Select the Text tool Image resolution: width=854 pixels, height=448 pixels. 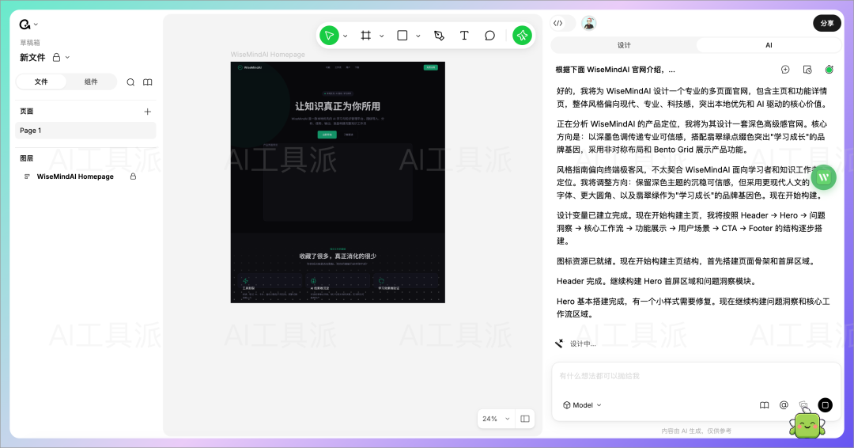click(x=464, y=36)
